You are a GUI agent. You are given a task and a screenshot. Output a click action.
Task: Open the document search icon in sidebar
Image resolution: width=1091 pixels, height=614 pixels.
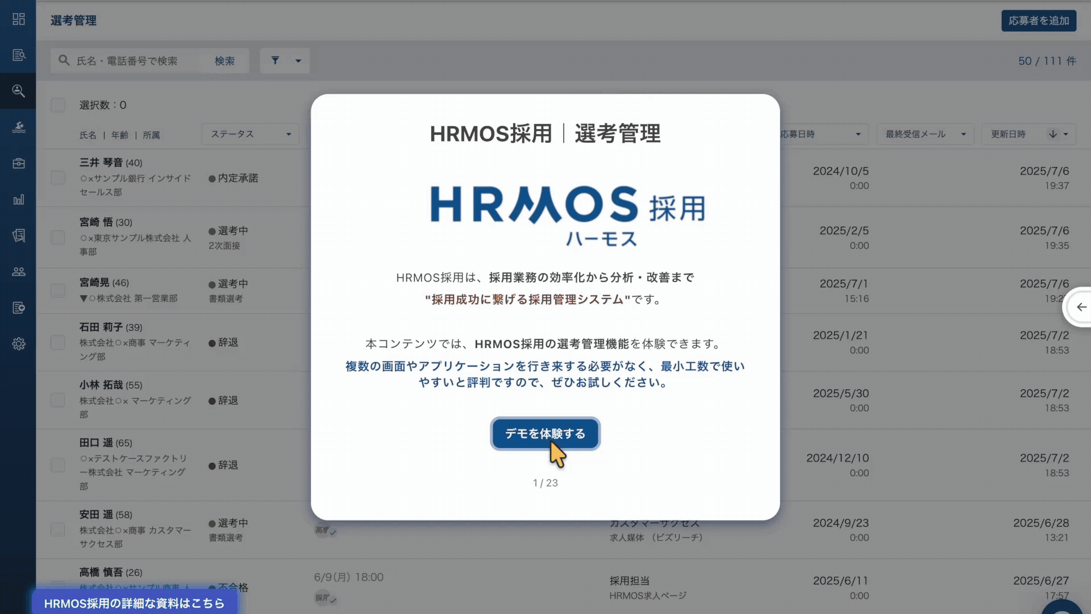18,55
